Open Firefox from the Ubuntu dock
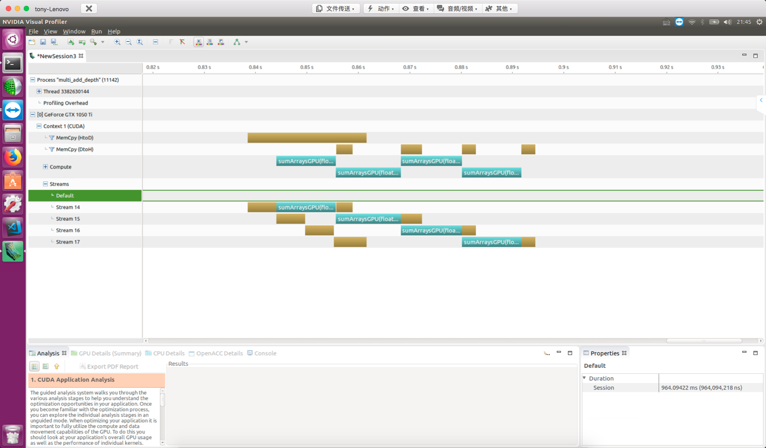This screenshot has height=448, width=766. coord(13,157)
